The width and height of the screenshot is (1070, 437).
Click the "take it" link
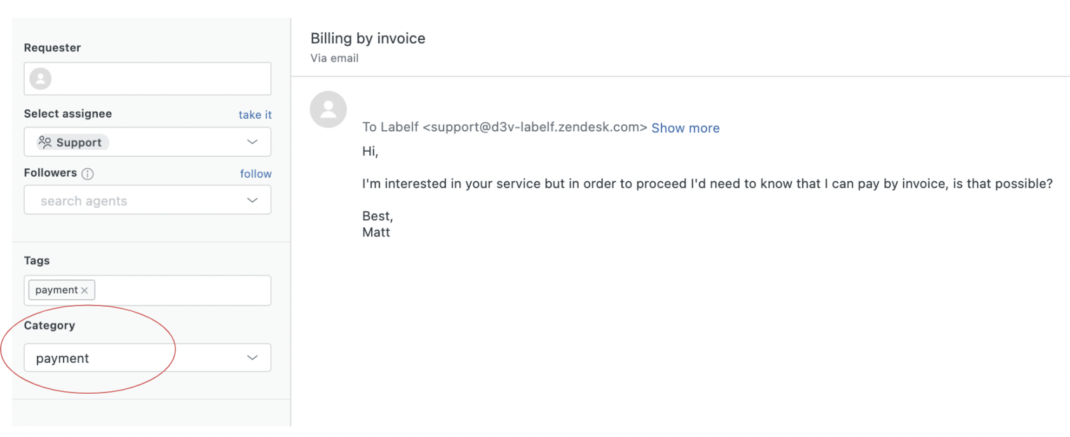click(255, 115)
